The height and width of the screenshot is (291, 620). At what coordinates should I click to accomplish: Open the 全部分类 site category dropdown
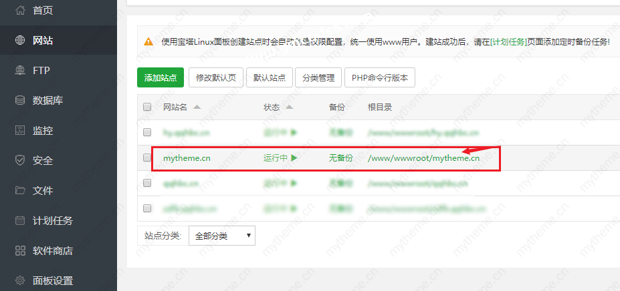[x=222, y=236]
